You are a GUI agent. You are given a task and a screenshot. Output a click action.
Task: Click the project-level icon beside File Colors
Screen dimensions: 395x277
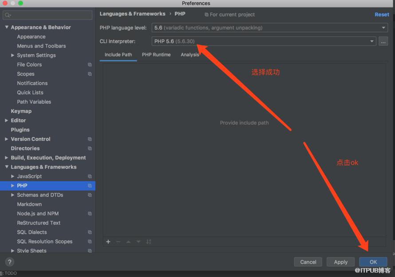coord(90,65)
